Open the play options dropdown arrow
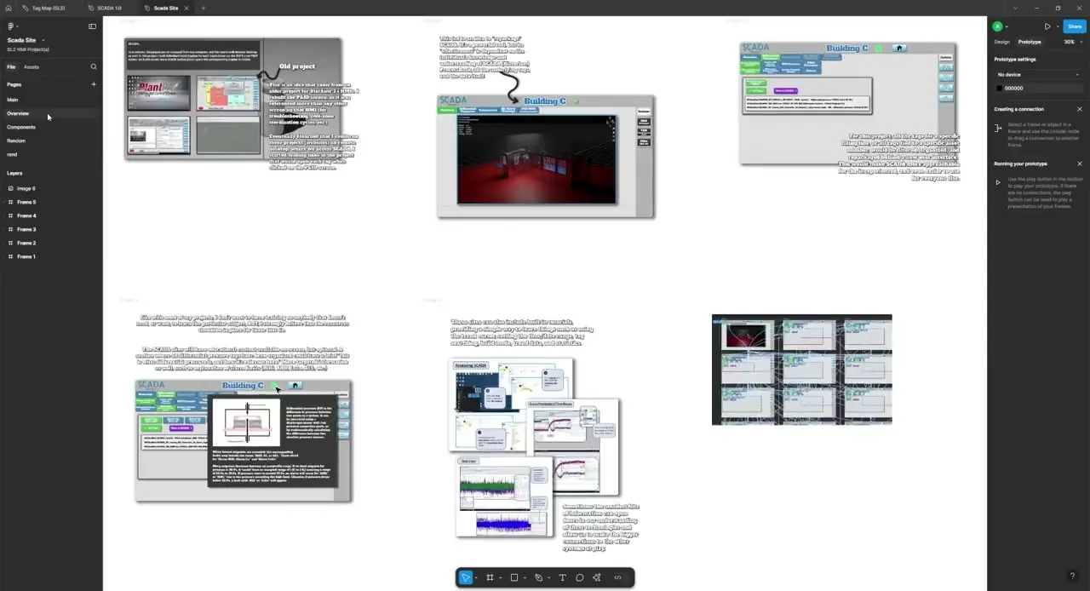This screenshot has width=1090, height=591. [x=1058, y=26]
